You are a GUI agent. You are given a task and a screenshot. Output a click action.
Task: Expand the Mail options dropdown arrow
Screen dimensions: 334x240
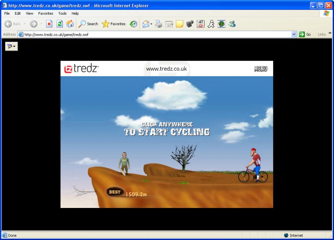tap(151, 24)
